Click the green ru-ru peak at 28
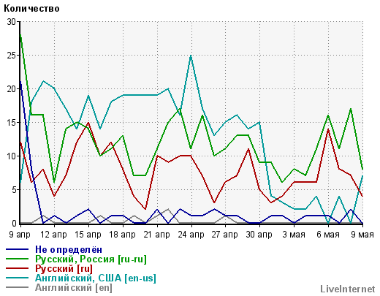 tap(20, 35)
